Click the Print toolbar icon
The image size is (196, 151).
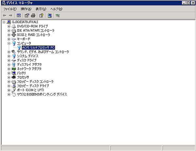[33, 15]
